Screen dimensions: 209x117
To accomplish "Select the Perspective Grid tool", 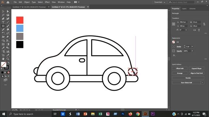I will 8,41.
